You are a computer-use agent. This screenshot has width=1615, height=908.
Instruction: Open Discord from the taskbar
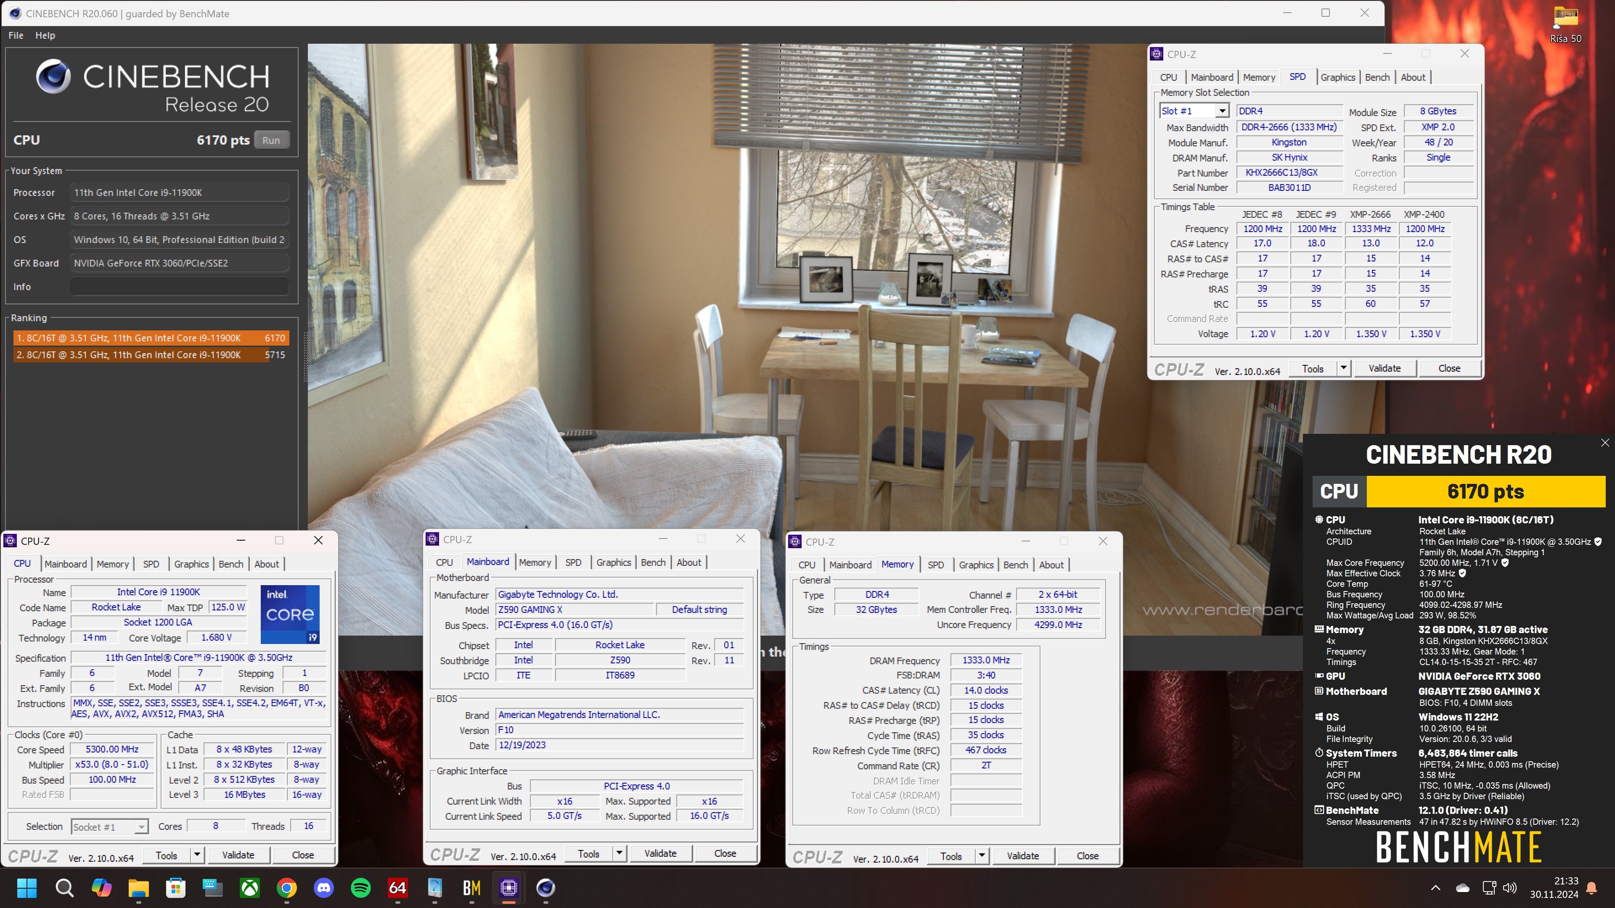click(323, 887)
